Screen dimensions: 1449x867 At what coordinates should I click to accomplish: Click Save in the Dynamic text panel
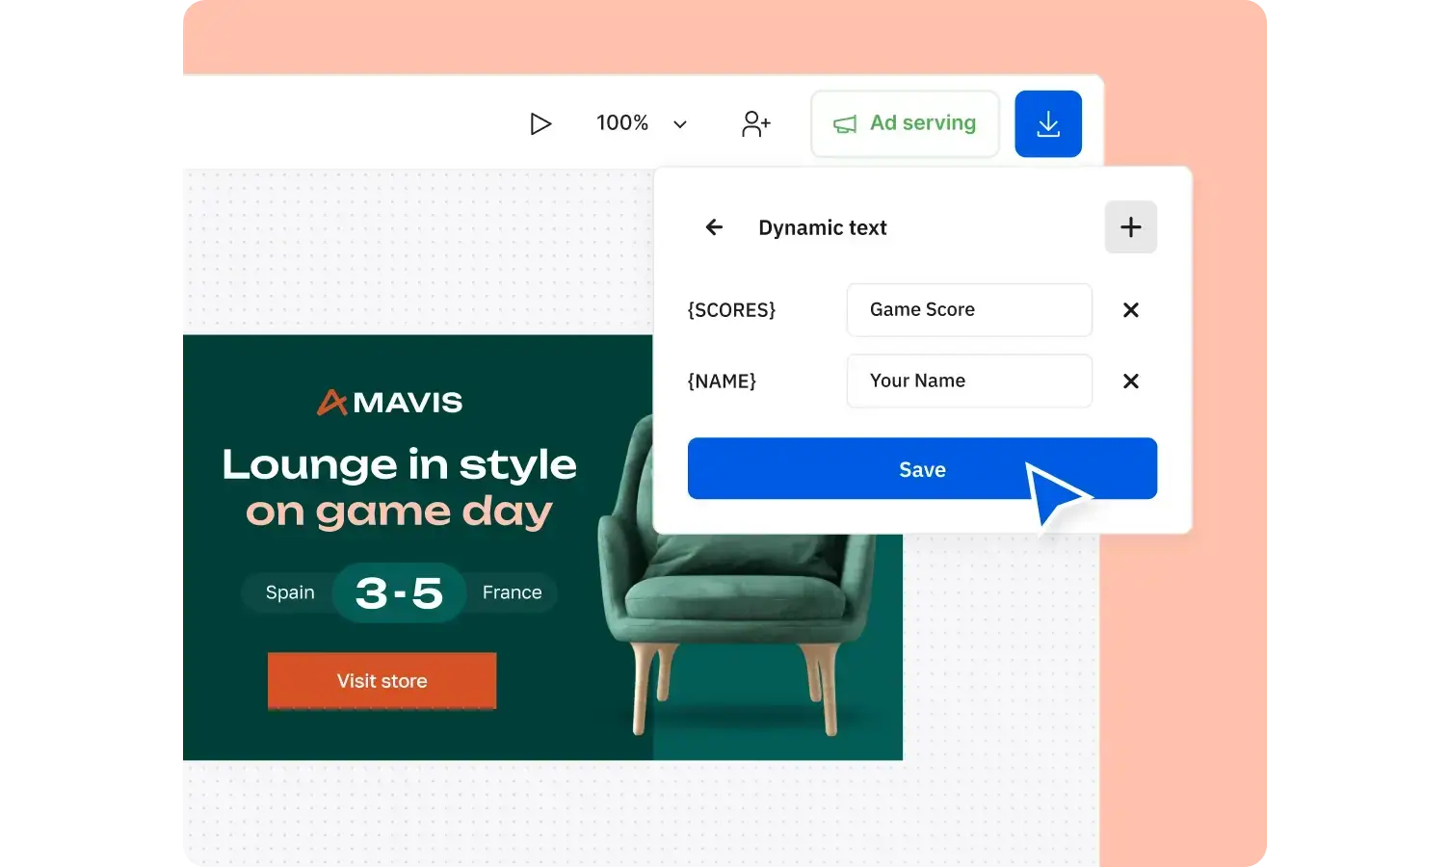pyautogui.click(x=922, y=469)
